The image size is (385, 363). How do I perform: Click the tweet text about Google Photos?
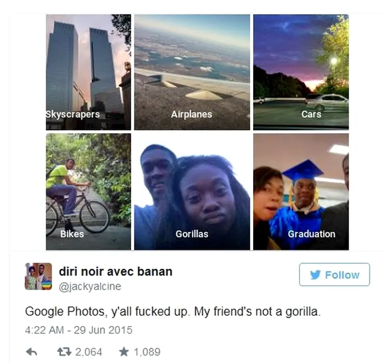[x=173, y=312]
